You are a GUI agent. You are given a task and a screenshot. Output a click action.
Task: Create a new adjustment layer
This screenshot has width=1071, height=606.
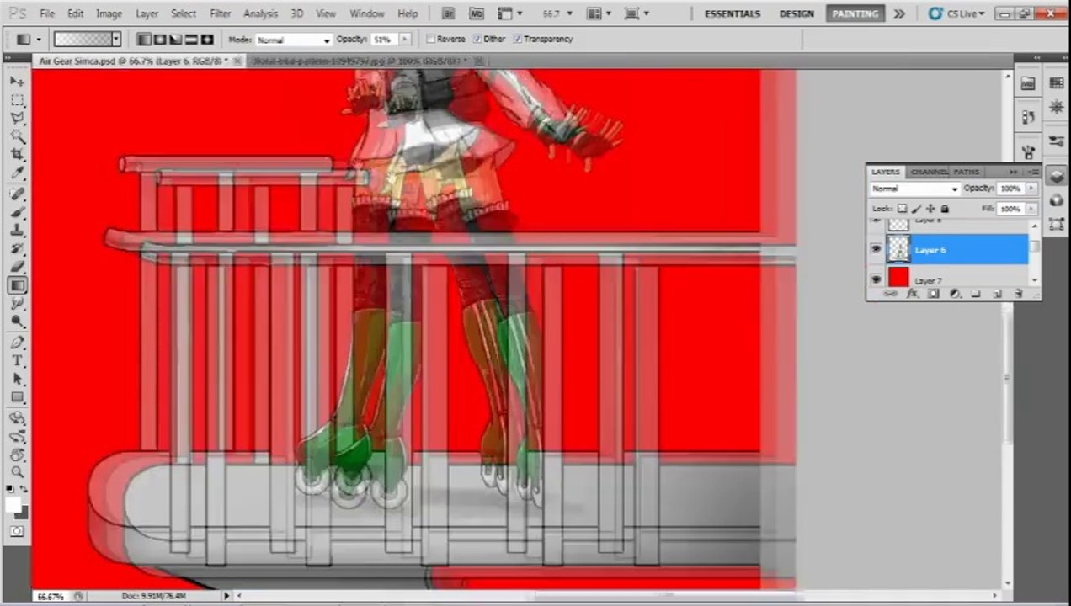(x=955, y=294)
